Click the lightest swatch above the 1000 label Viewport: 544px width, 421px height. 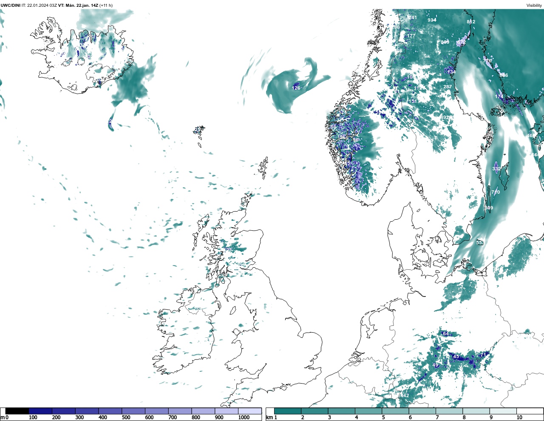coord(249,411)
